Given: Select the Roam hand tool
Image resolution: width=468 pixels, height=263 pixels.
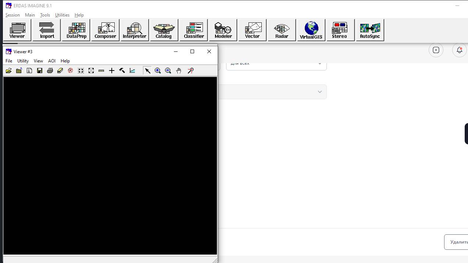Looking at the screenshot, I should pyautogui.click(x=179, y=71).
